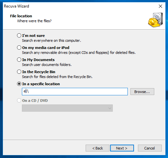Select the "I'm not sure" radio option
Image resolution: width=168 pixels, height=158 pixels.
[x=19, y=36]
